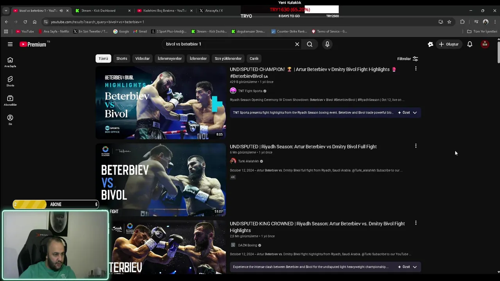
Task: Open more options for UNDISPUTED CHAMPION video
Action: point(416,69)
